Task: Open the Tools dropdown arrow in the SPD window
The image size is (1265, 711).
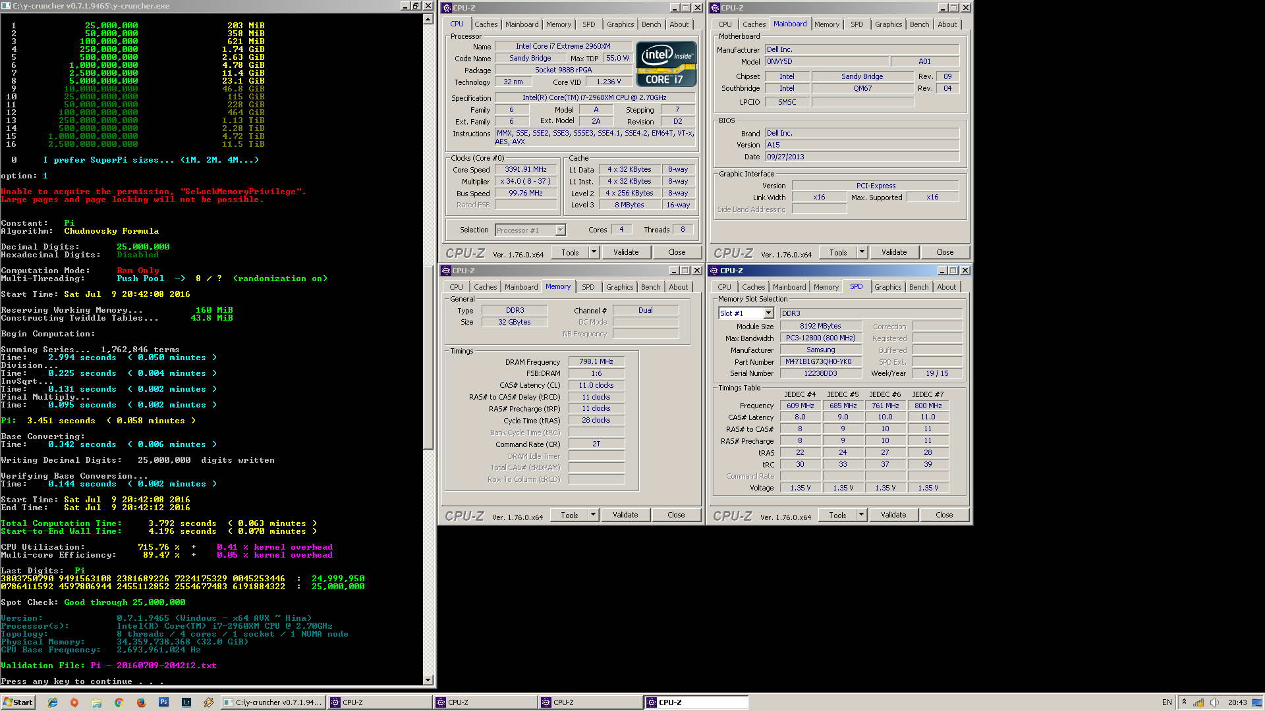Action: pos(861,515)
